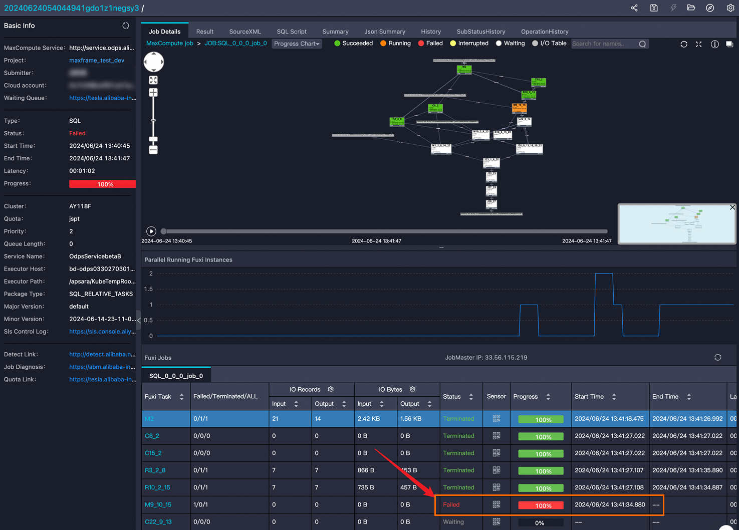This screenshot has width=739, height=530.
Task: Toggle the Succeeded status filter
Action: pos(353,44)
